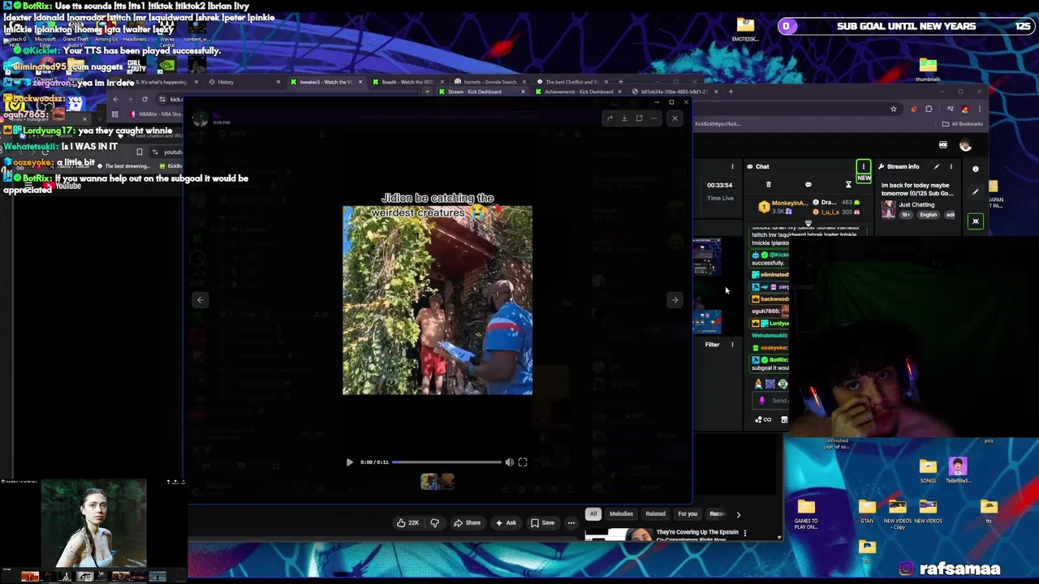Screen dimensions: 1039x584
Task: Dislike the YouTube video
Action: pos(434,523)
